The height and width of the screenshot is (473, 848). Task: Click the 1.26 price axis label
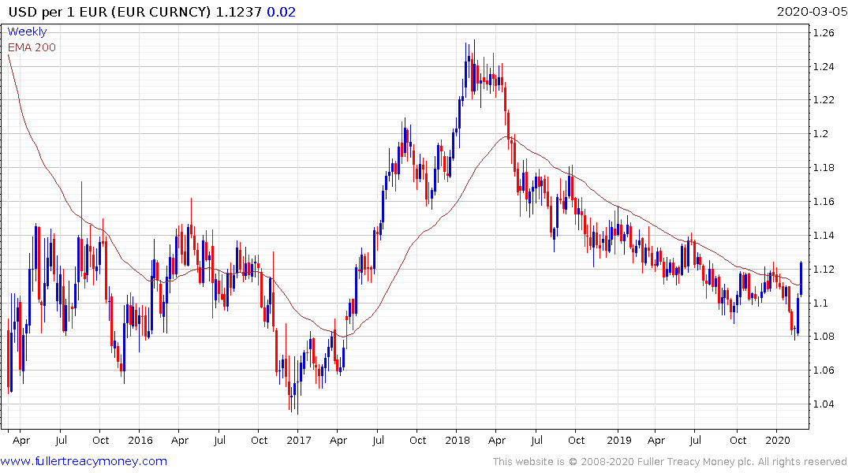point(824,33)
